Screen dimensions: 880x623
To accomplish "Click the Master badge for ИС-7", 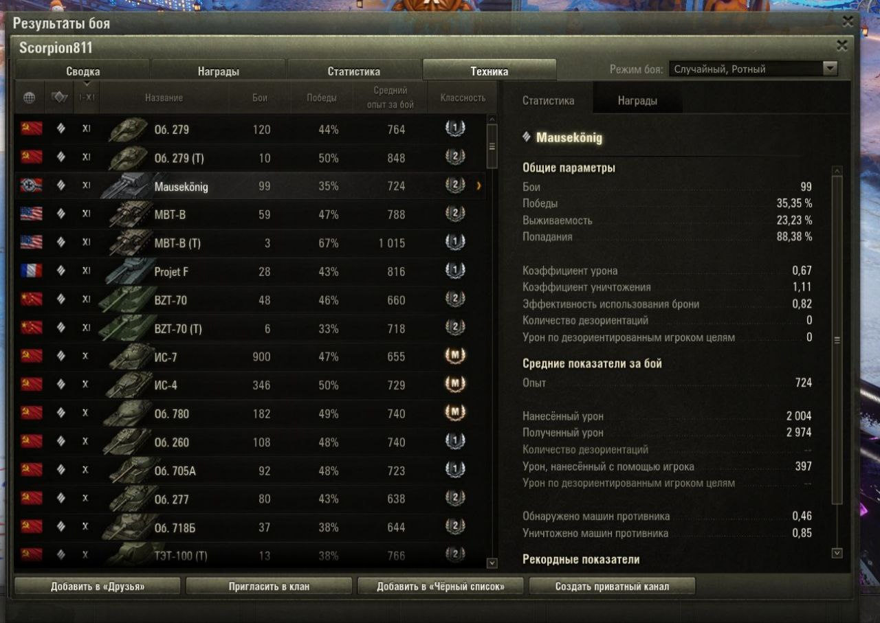I will 454,356.
